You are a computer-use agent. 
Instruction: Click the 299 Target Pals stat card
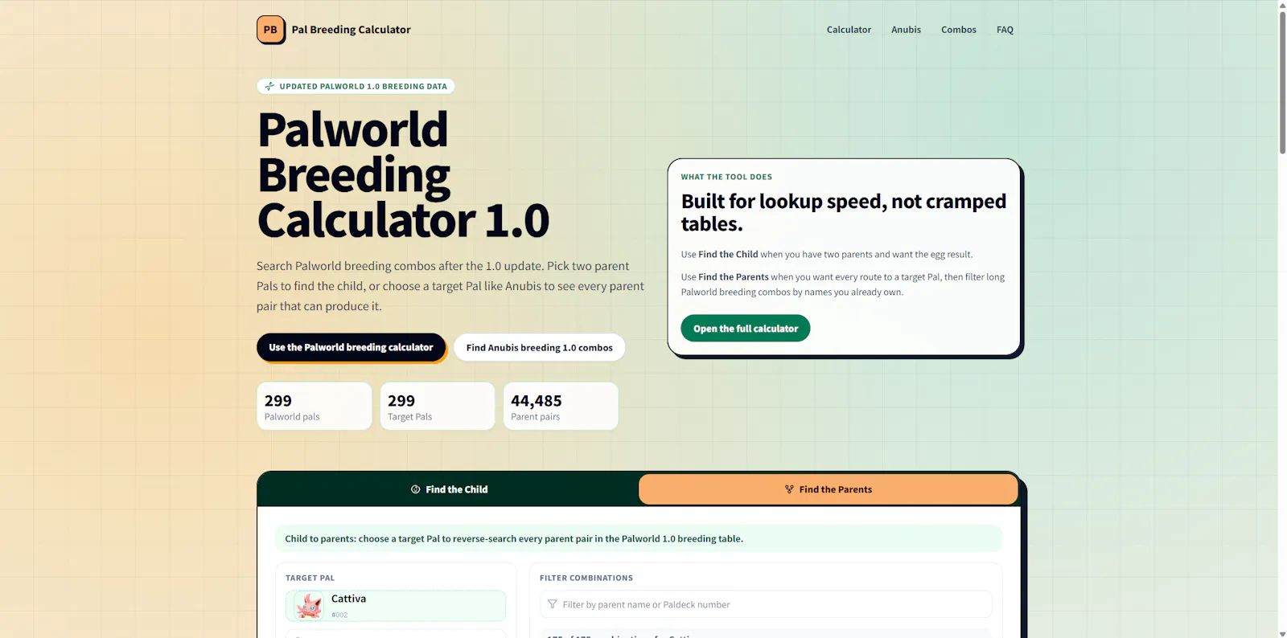[437, 406]
